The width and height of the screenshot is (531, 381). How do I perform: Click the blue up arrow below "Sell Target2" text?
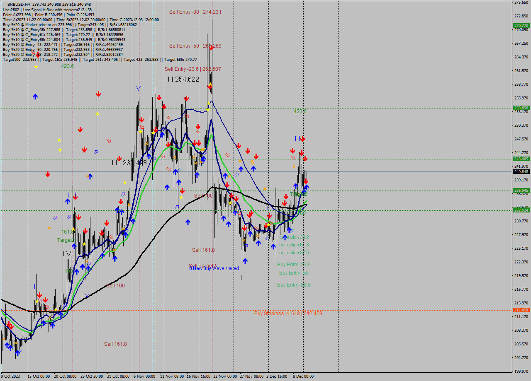coord(245,261)
